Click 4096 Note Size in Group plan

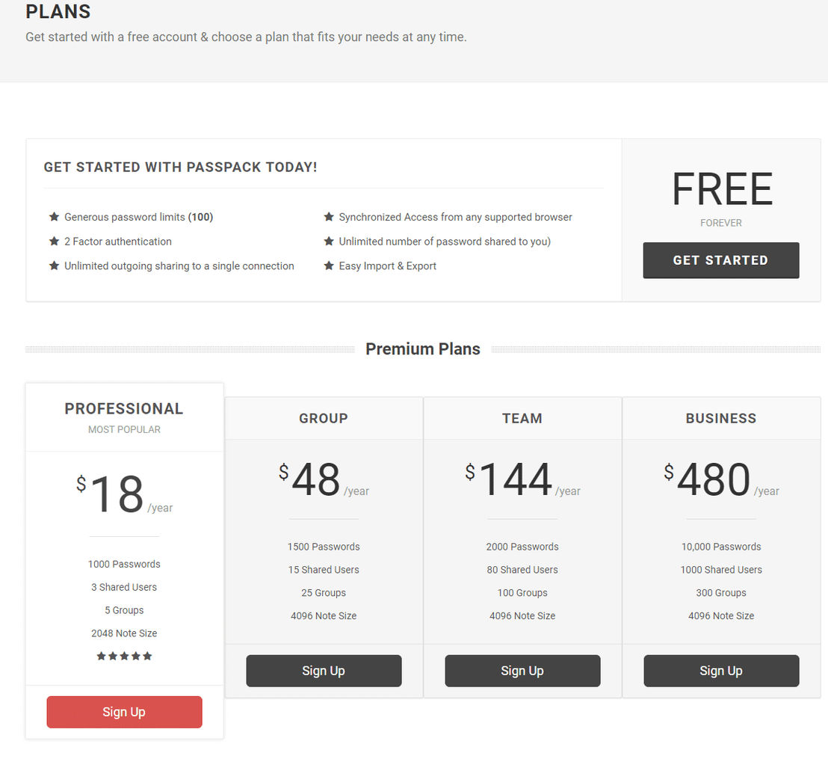click(324, 615)
